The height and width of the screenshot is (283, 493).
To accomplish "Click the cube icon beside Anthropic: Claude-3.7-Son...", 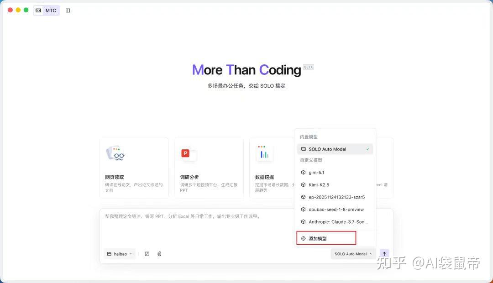I will (303, 222).
